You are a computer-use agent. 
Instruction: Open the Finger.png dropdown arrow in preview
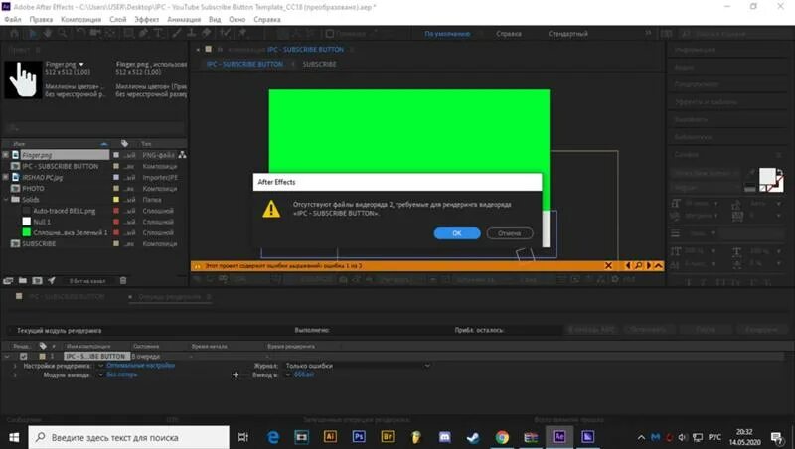pos(81,65)
